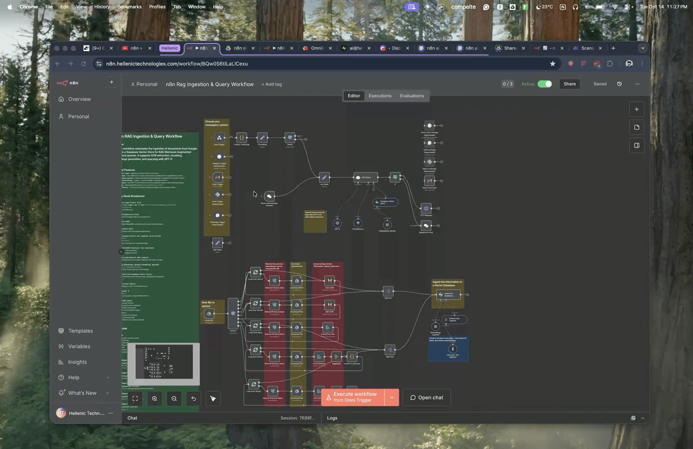Zoom out on the canvas
The height and width of the screenshot is (449, 693).
click(x=174, y=399)
